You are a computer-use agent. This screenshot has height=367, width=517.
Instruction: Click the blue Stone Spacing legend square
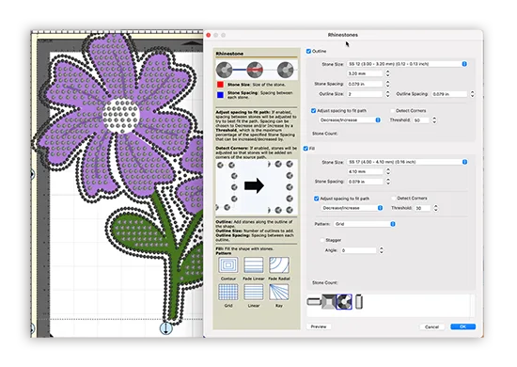click(x=220, y=95)
